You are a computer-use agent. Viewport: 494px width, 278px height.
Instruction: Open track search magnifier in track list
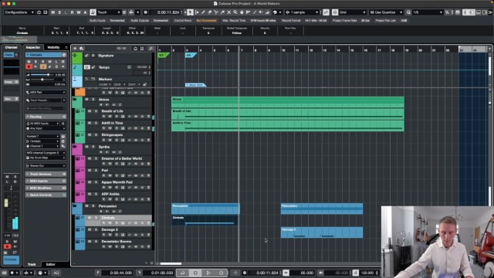151,48
